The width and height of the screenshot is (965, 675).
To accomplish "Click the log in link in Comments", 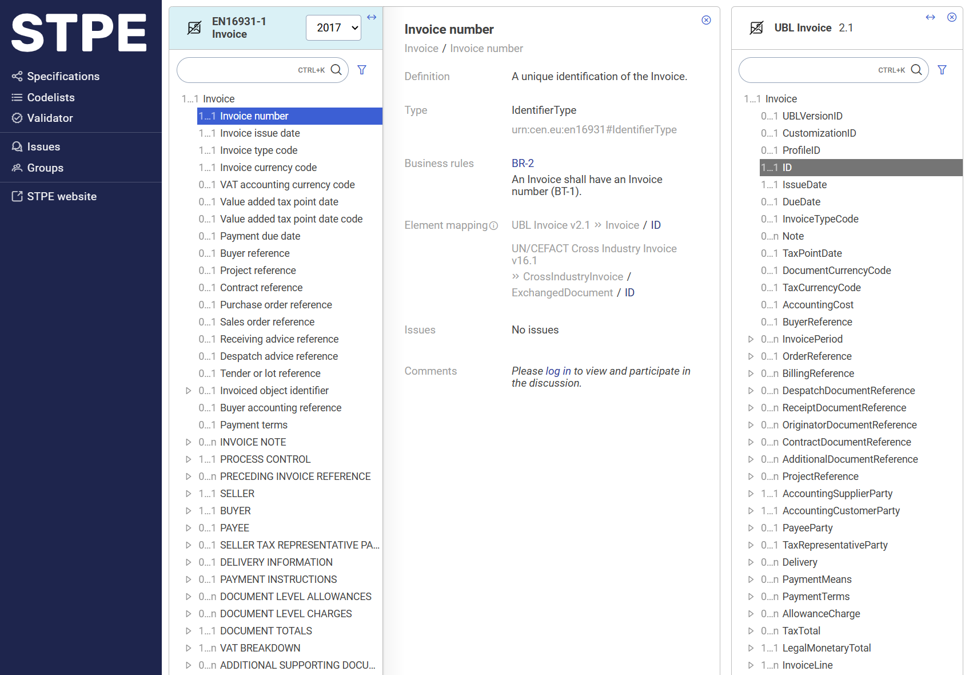I will click(558, 371).
